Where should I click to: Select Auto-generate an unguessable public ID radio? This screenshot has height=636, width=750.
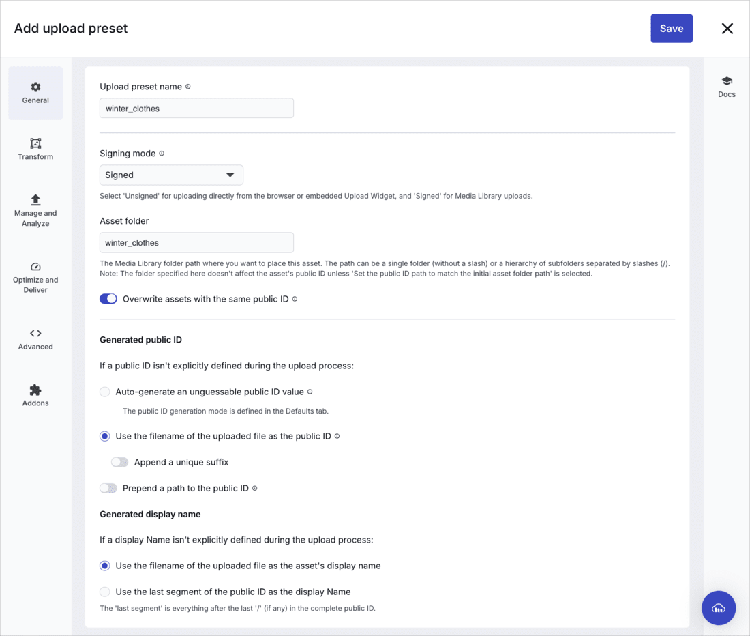(x=105, y=392)
